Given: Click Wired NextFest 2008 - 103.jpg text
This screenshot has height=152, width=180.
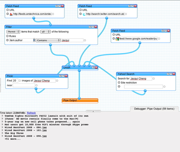Looking at the screenshot, I should click(x=26, y=130).
